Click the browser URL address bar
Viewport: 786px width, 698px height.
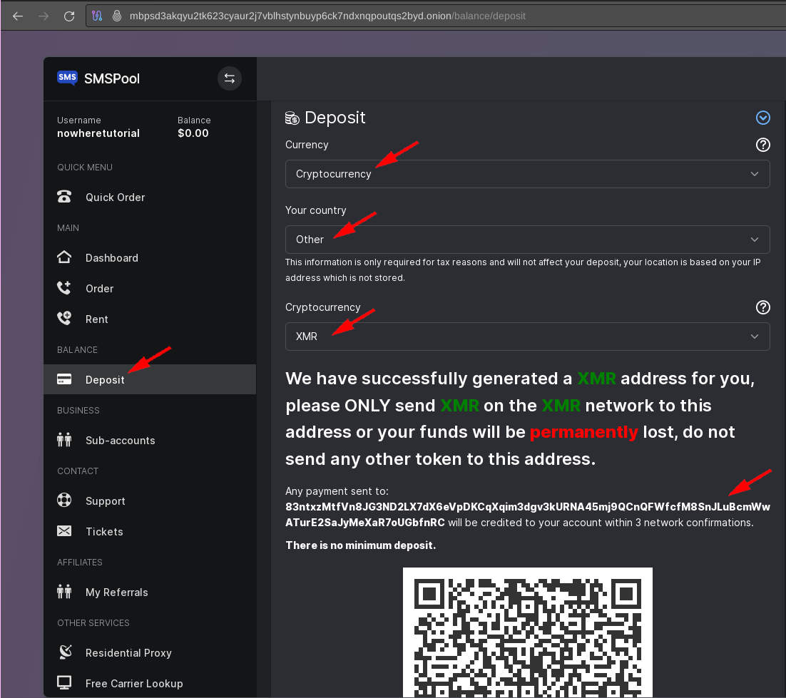point(436,16)
